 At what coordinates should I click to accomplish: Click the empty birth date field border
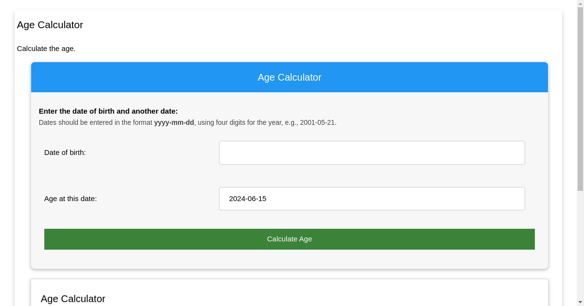click(372, 141)
